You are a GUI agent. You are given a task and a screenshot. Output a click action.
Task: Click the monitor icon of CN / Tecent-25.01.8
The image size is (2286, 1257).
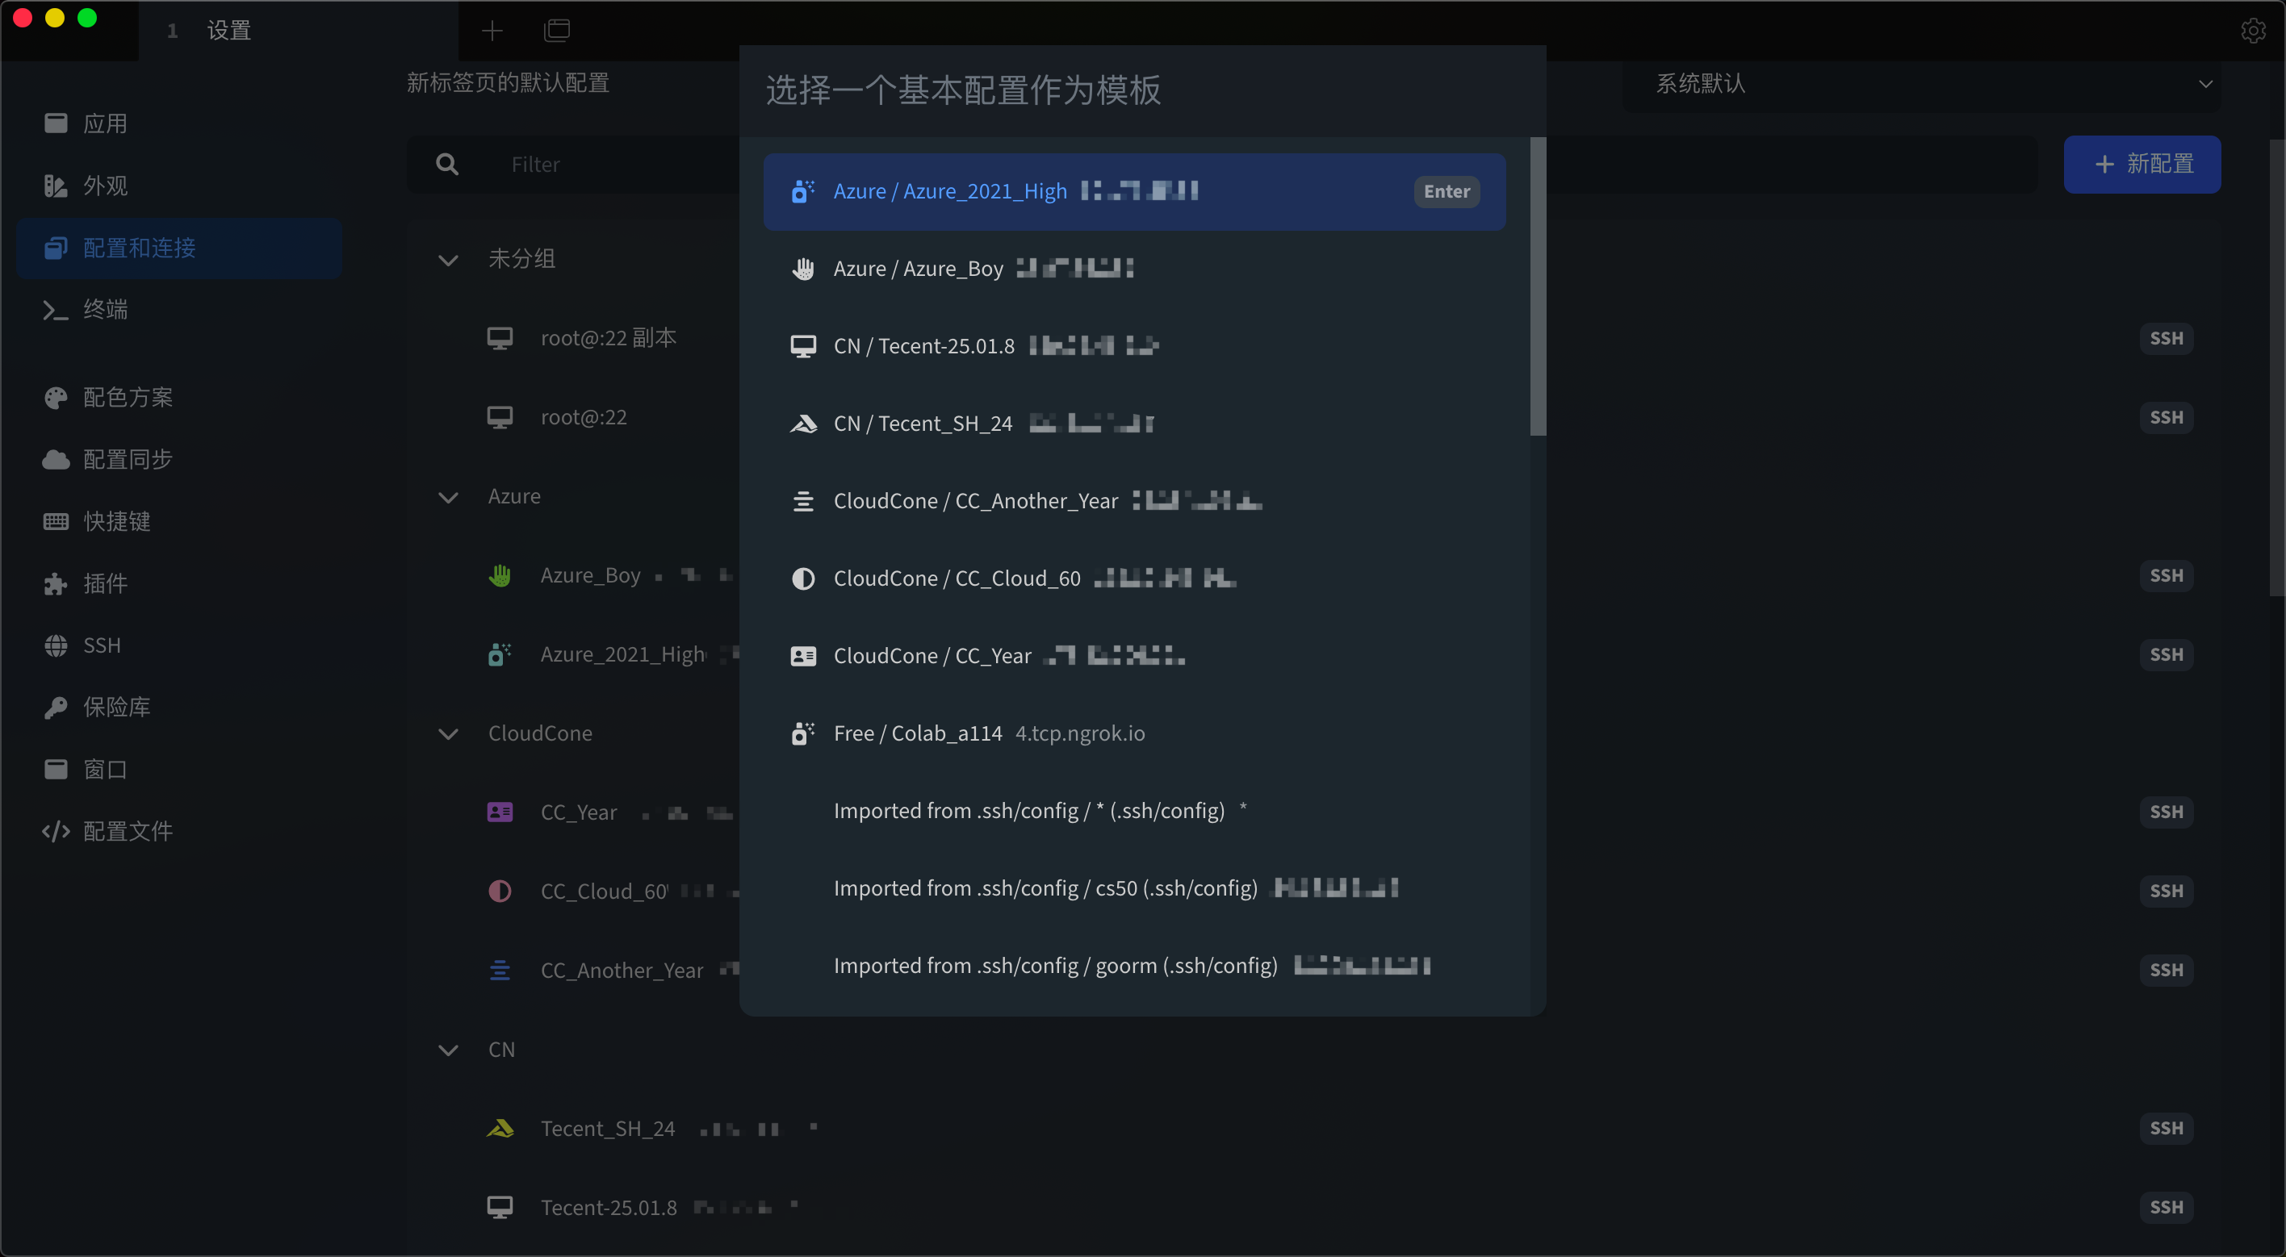802,346
